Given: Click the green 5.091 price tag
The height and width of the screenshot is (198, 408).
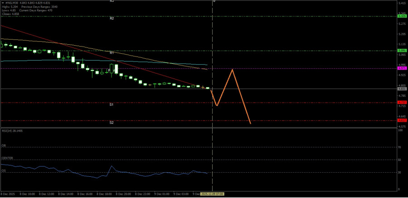Looking at the screenshot, I should (402, 50).
